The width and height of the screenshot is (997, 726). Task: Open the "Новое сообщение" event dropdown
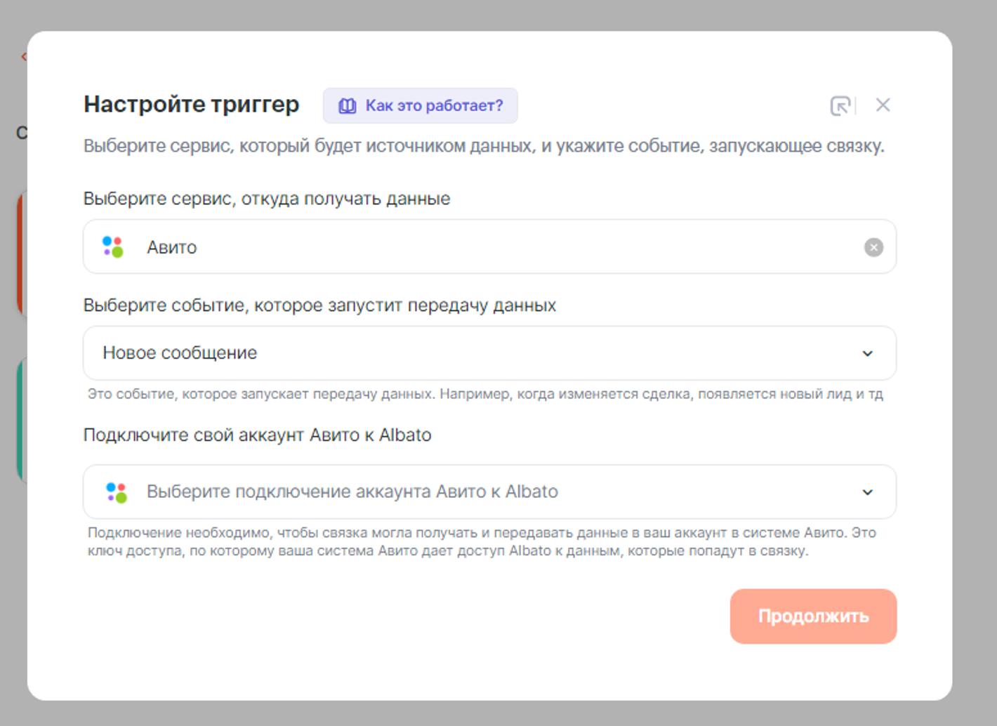[x=477, y=353]
